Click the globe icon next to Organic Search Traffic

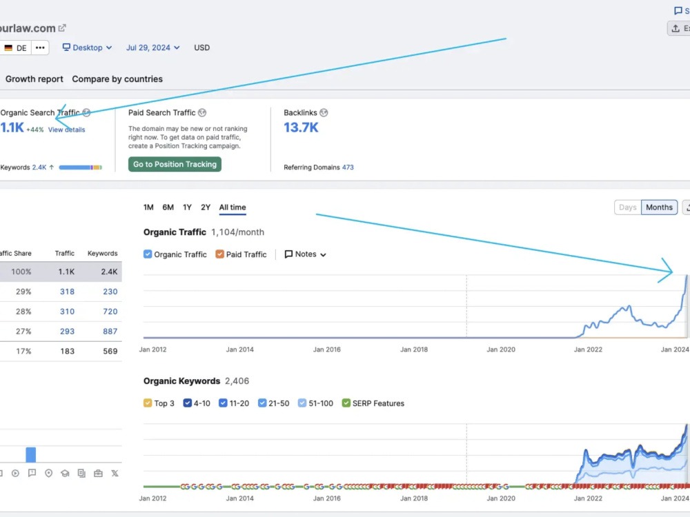point(86,112)
